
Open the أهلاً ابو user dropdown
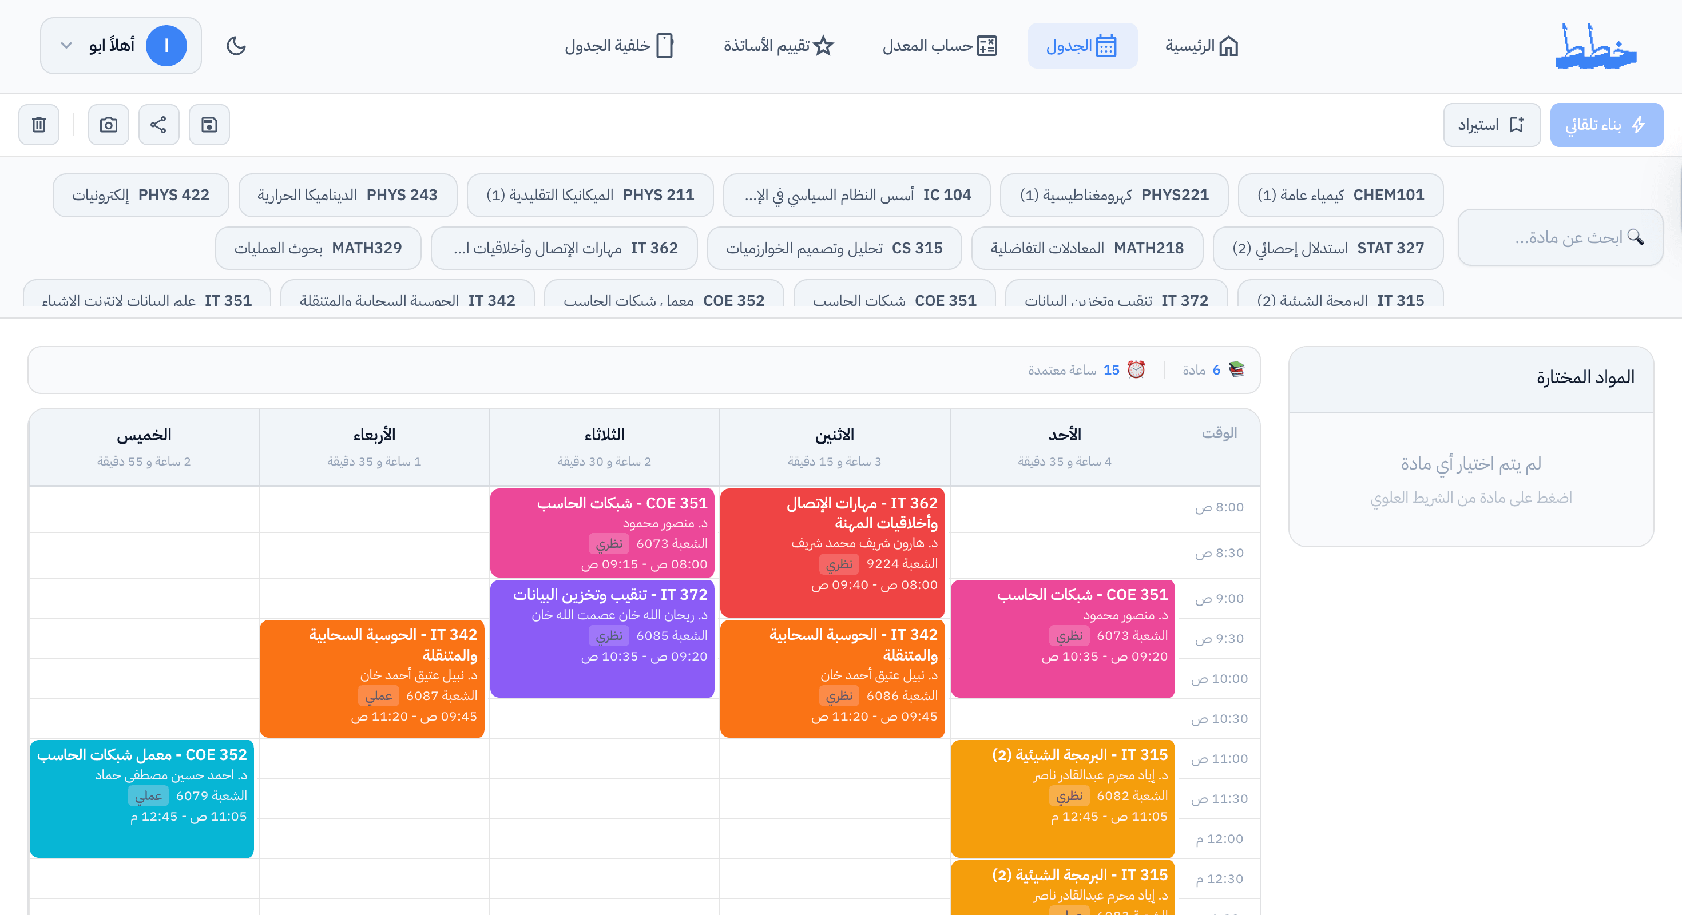(x=121, y=46)
